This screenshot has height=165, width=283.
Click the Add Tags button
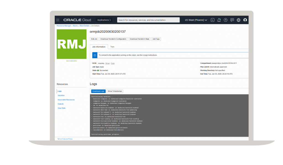(x=156, y=39)
